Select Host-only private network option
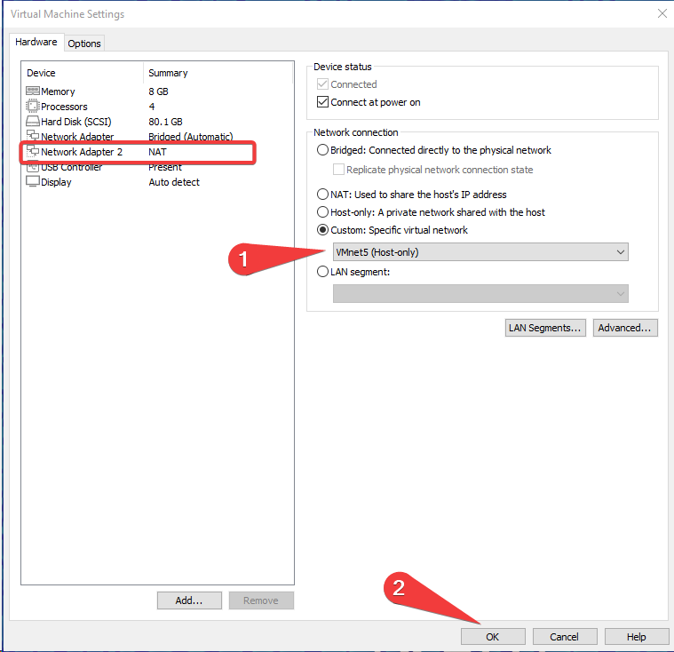Viewport: 674px width, 652px height. point(322,212)
